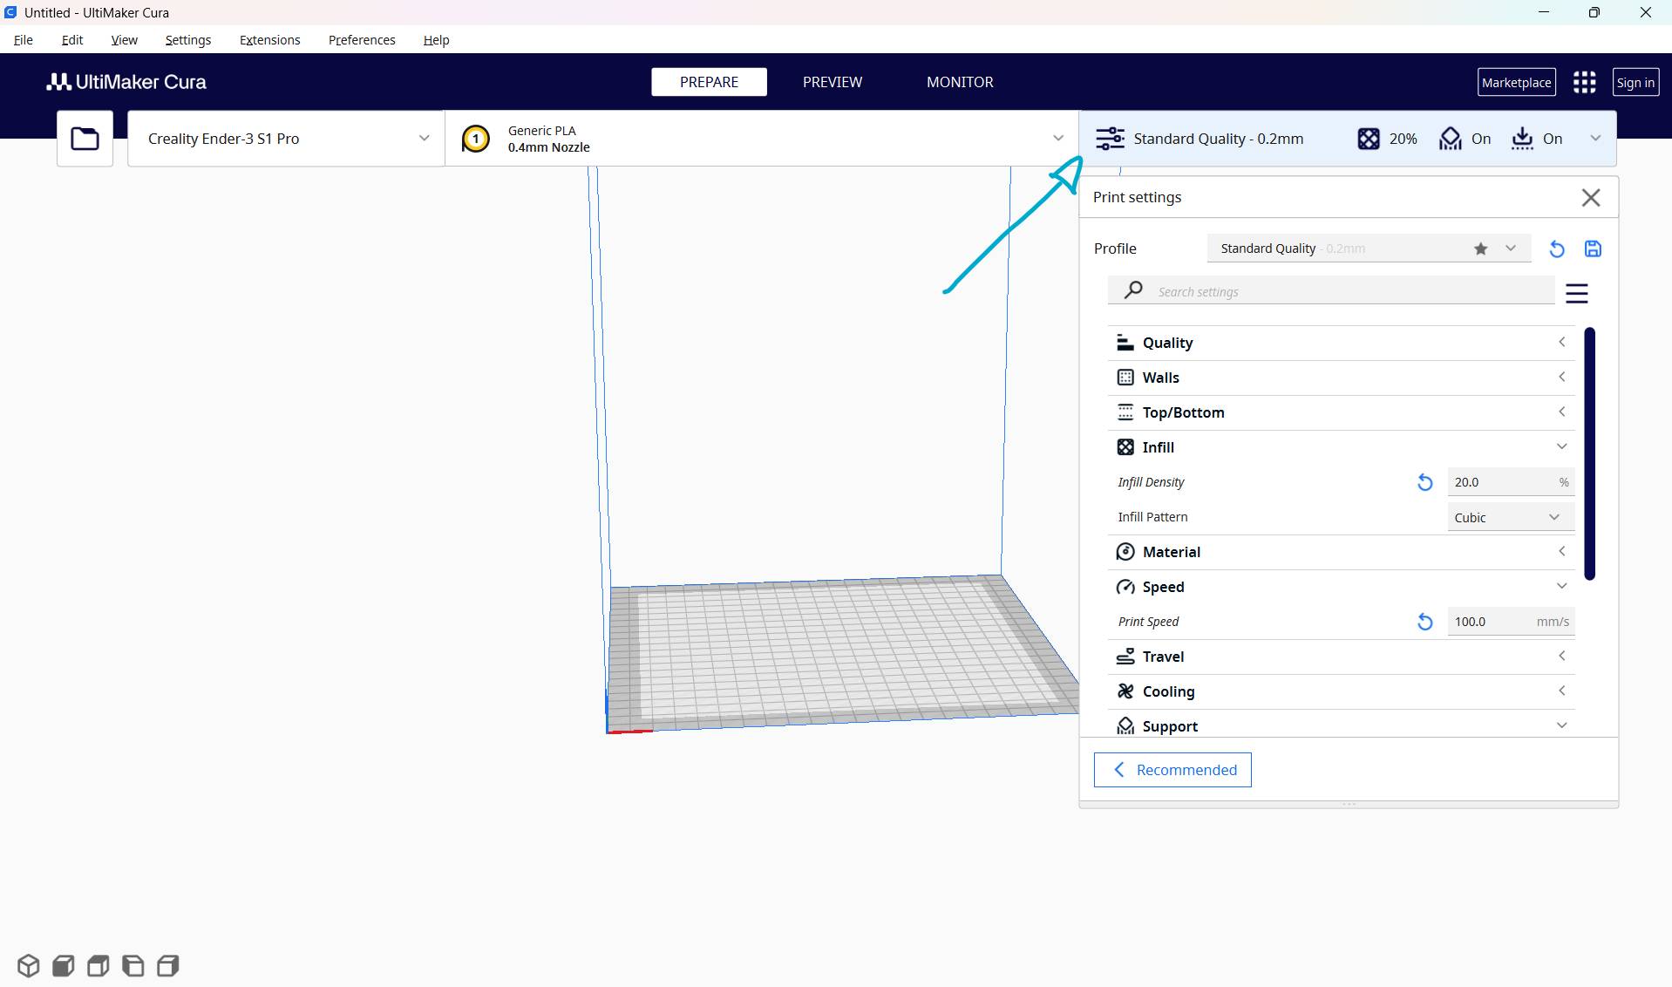Collapse the print settings header chevron
The height and width of the screenshot is (987, 1672).
tap(1595, 138)
